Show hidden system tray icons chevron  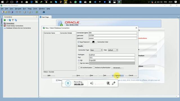click(x=149, y=2)
